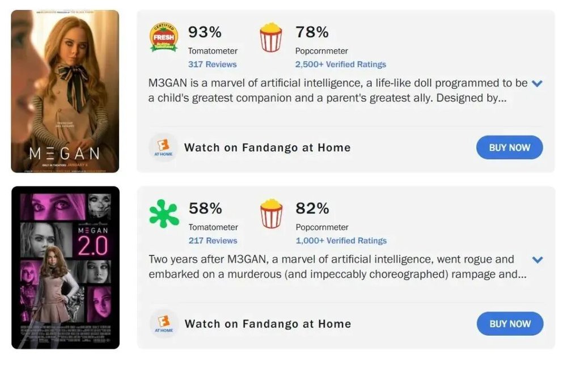The width and height of the screenshot is (567, 365).
Task: Open the 217 Reviews link
Action: 213,241
